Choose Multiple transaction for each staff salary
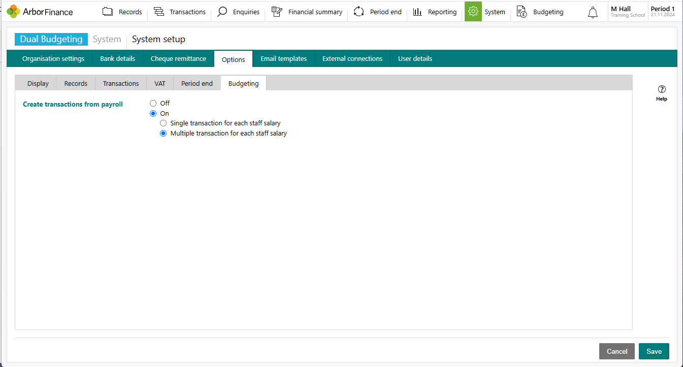This screenshot has height=367, width=683. point(163,133)
